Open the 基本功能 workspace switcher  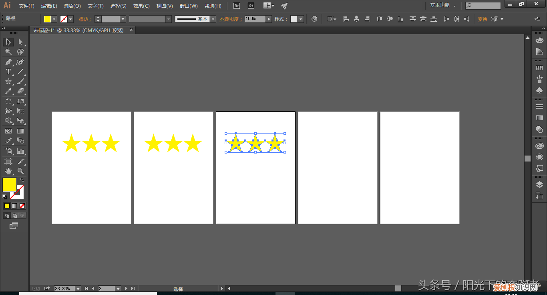[x=442, y=6]
